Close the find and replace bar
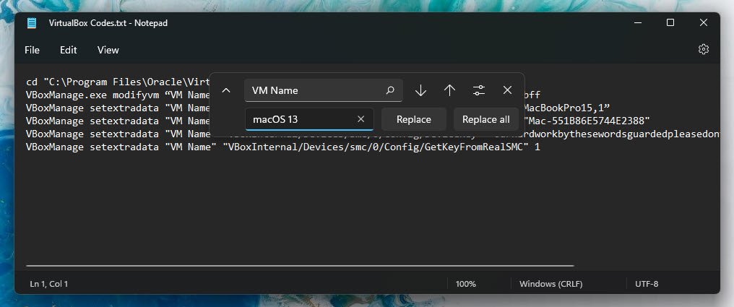 pos(507,90)
